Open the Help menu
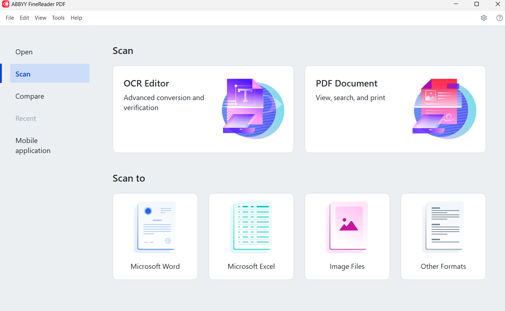The image size is (505, 311). pos(76,18)
